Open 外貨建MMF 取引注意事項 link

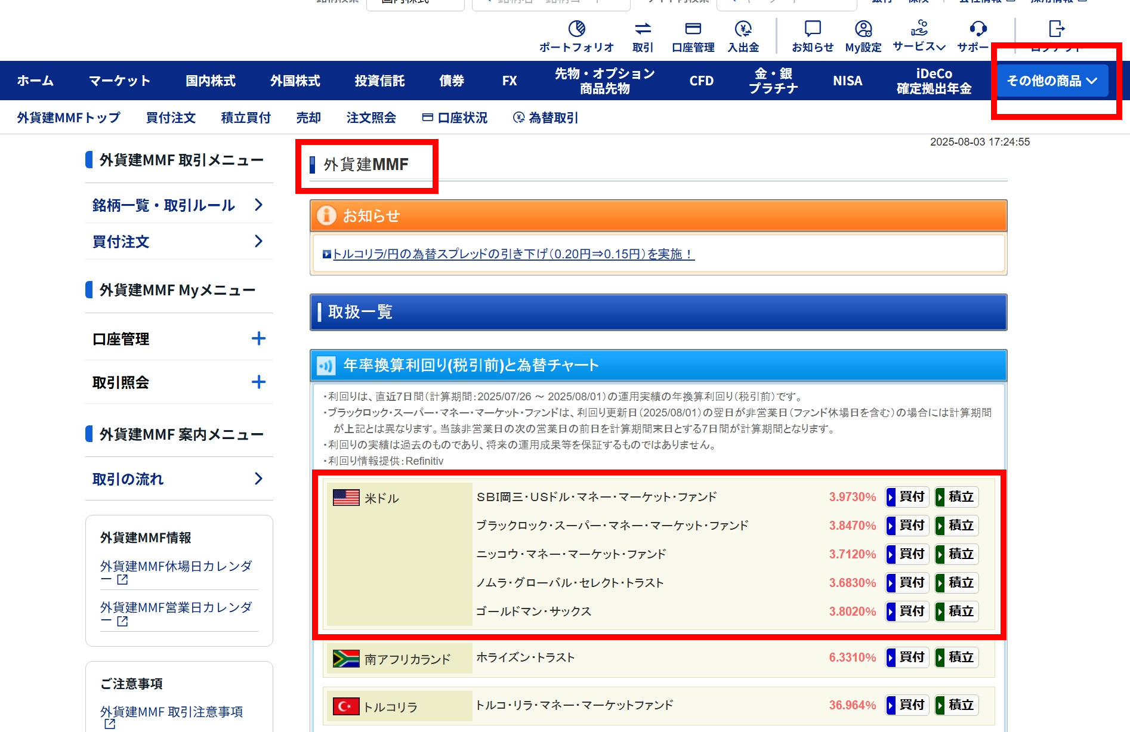pos(171,716)
